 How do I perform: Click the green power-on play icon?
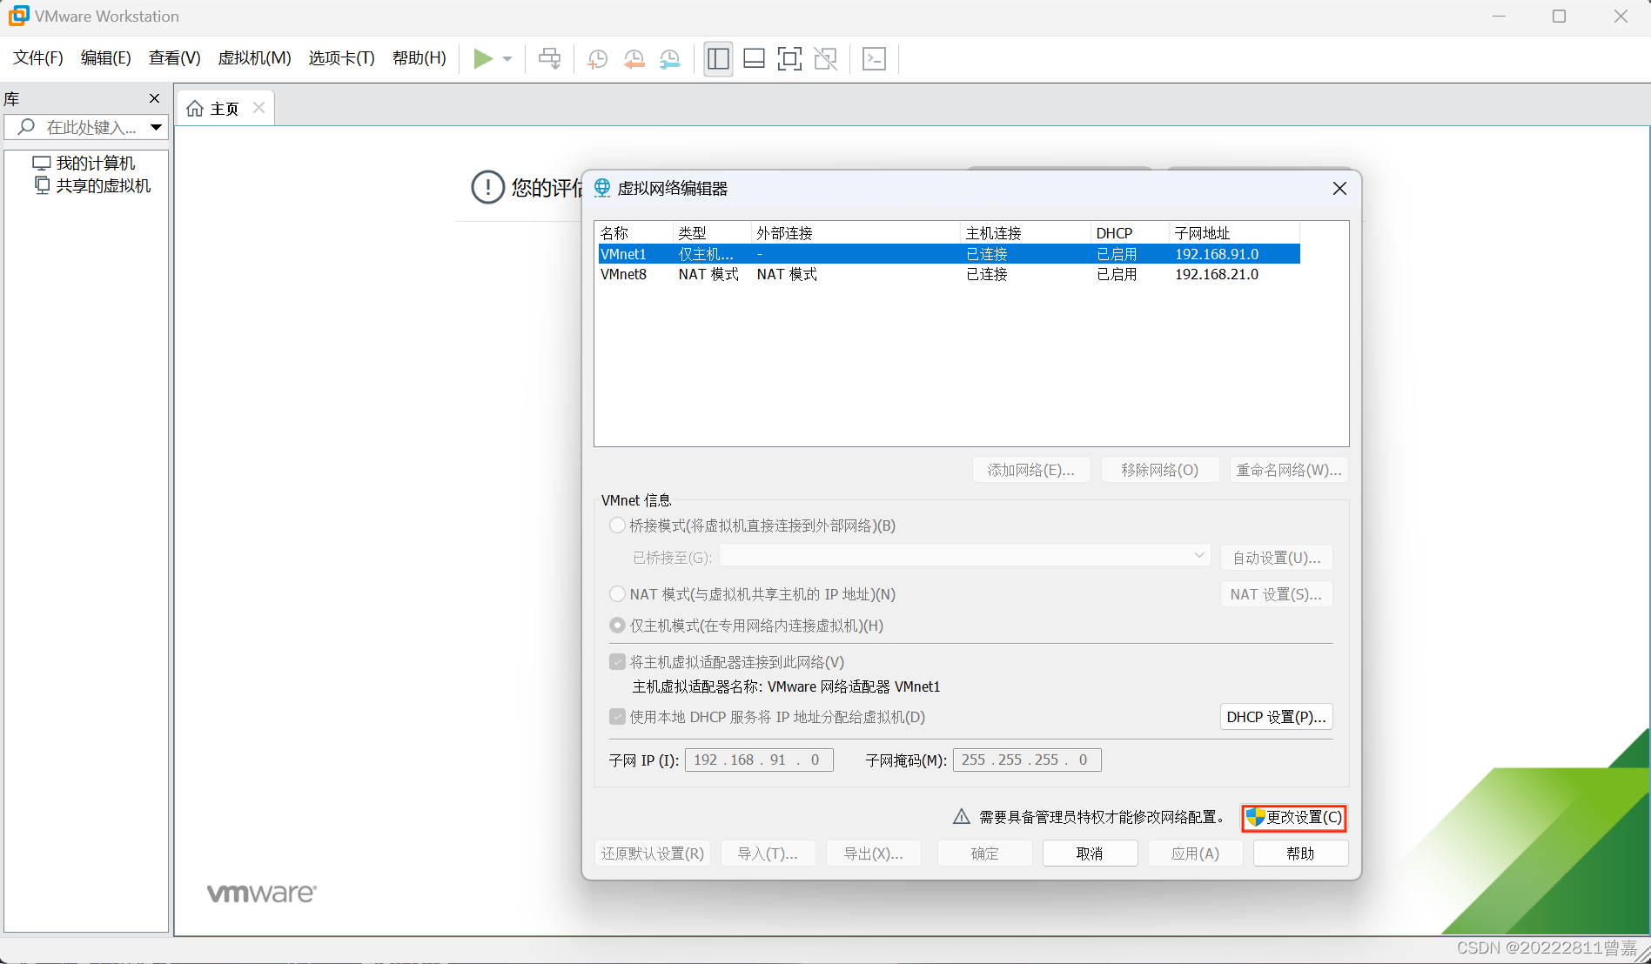(x=483, y=58)
